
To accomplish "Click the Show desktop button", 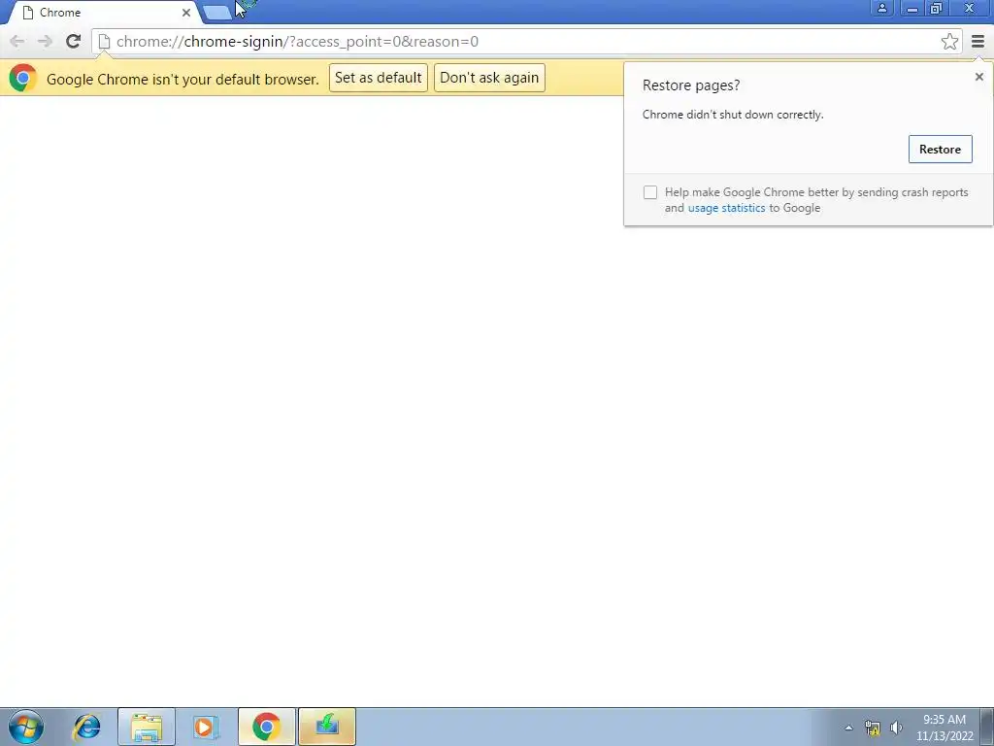I will 988,727.
